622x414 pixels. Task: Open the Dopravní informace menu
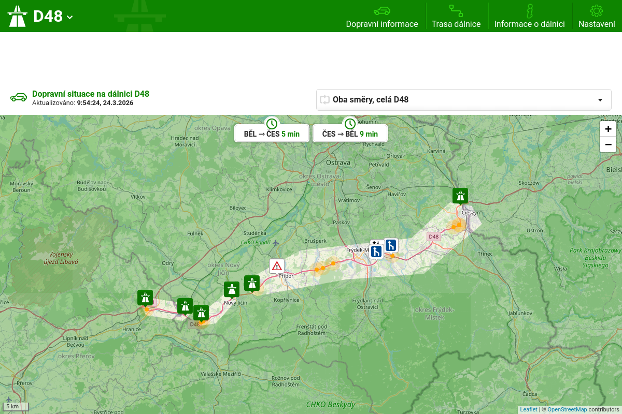(382, 17)
